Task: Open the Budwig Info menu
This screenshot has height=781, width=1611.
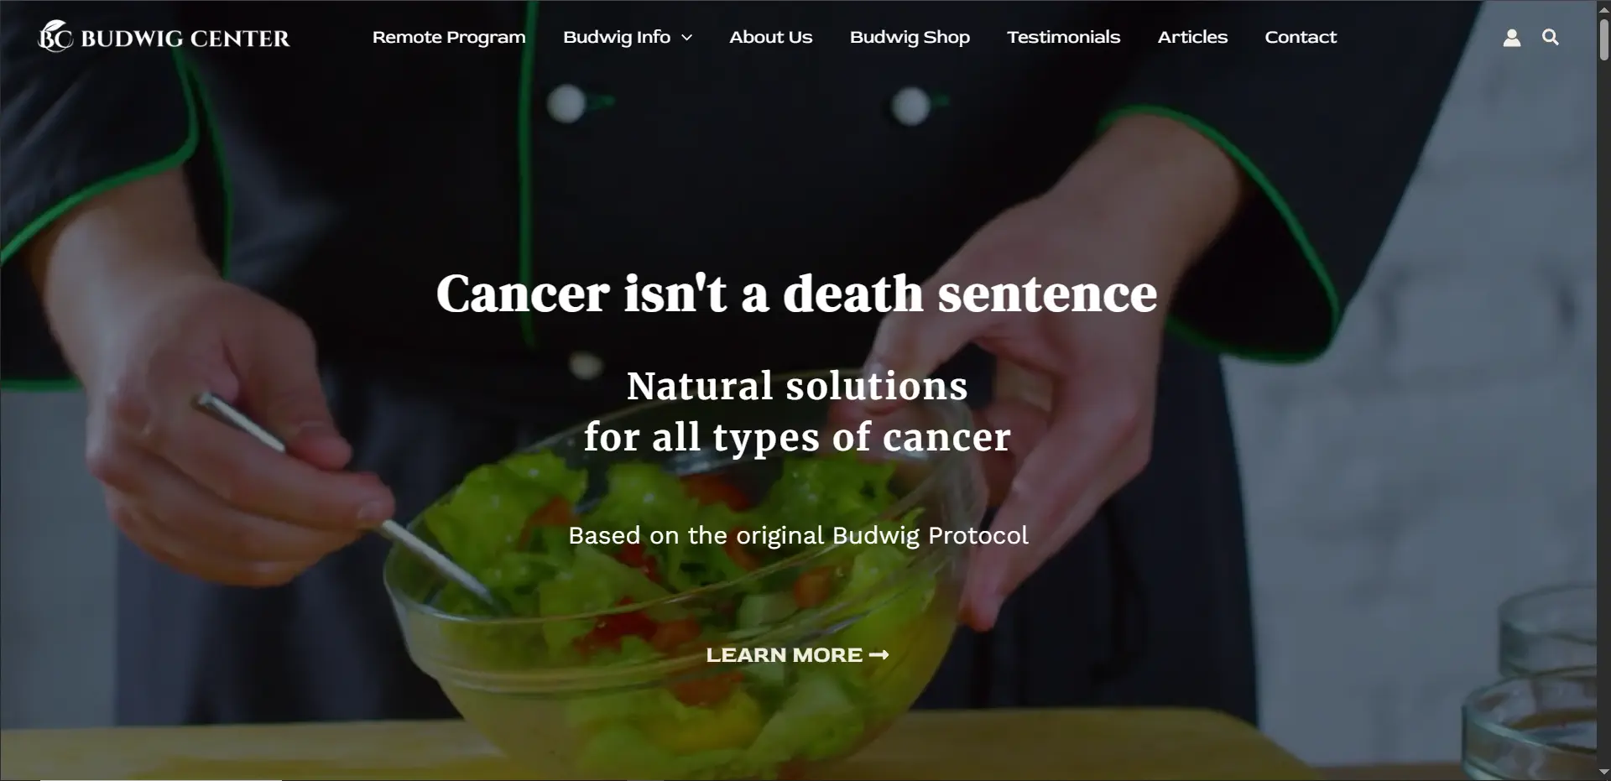Action: click(617, 38)
